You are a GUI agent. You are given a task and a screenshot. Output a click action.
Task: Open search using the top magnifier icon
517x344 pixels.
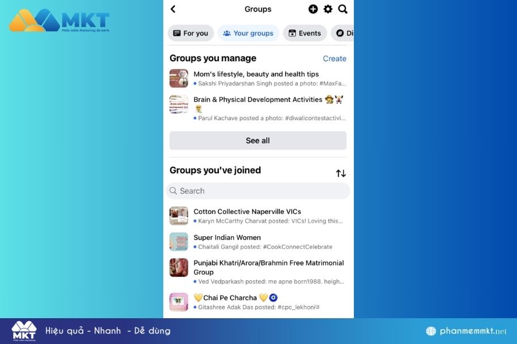pos(343,9)
